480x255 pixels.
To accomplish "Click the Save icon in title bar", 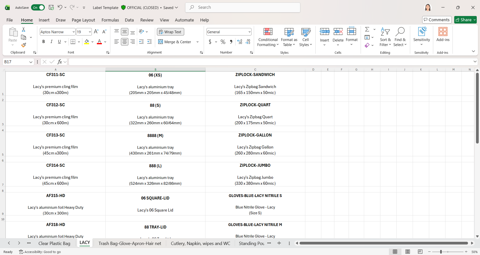I will click(x=51, y=7).
